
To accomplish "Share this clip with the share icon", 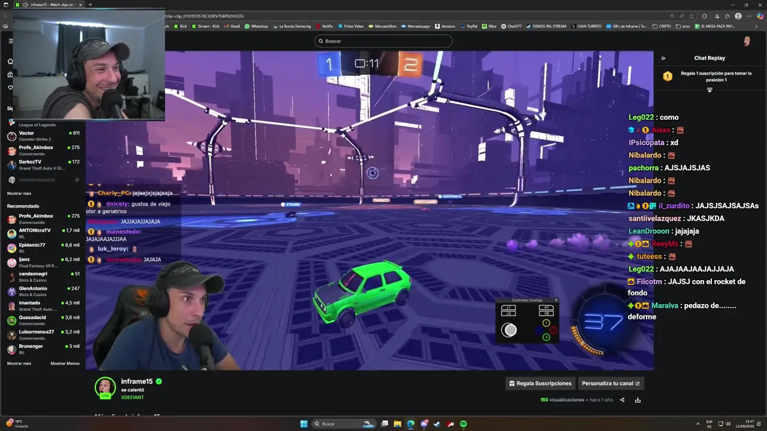I will pos(622,400).
